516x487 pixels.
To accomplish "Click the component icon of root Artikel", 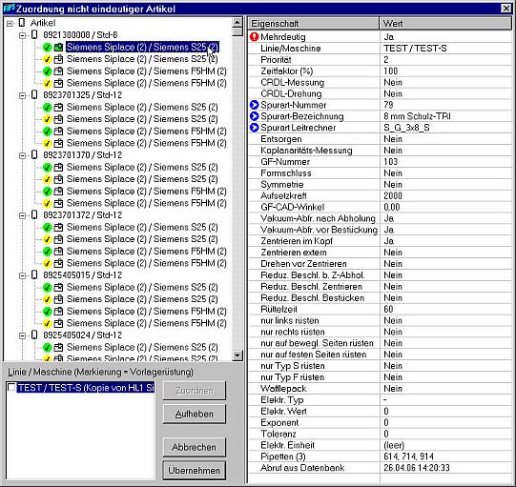I will pyautogui.click(x=22, y=23).
